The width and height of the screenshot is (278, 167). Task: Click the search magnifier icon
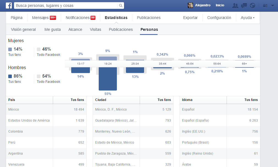click(120, 6)
